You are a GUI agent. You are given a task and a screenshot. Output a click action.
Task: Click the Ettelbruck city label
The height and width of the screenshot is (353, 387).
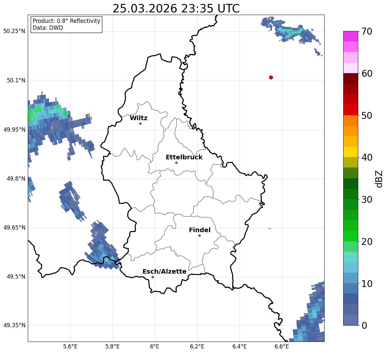click(x=184, y=157)
